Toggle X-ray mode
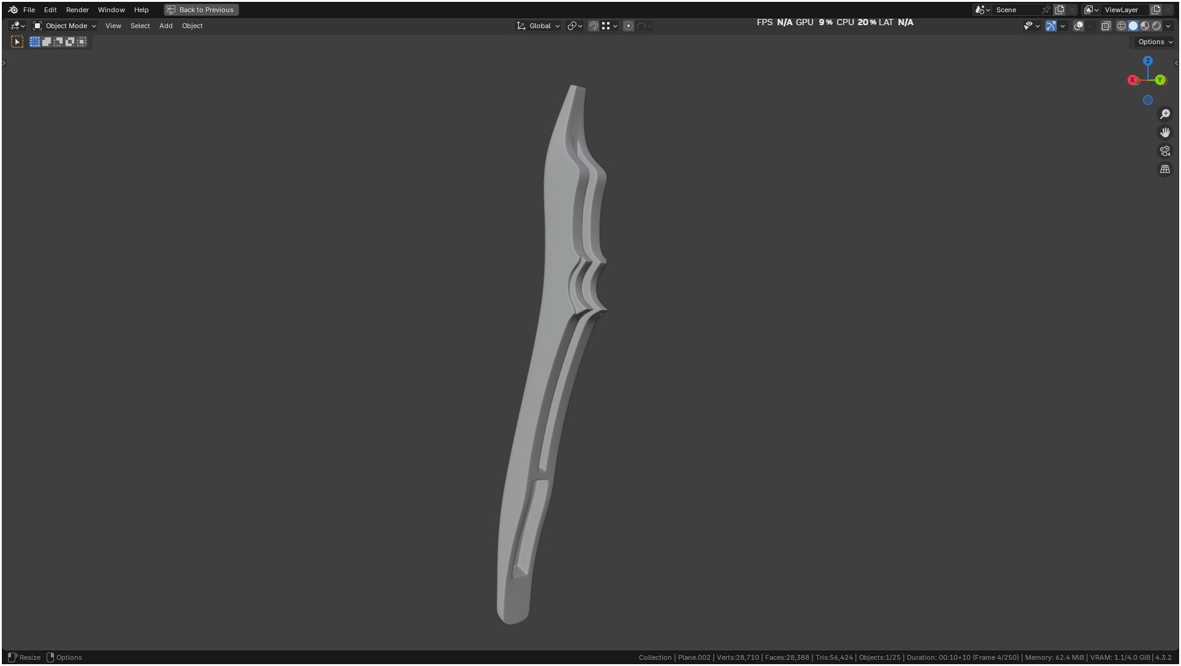 pos(1106,26)
